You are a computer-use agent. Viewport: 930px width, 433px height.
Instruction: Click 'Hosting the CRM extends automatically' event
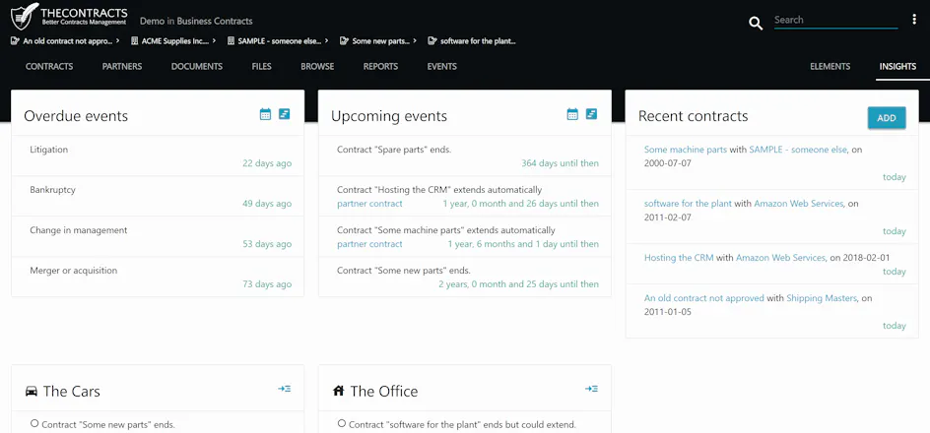click(439, 190)
